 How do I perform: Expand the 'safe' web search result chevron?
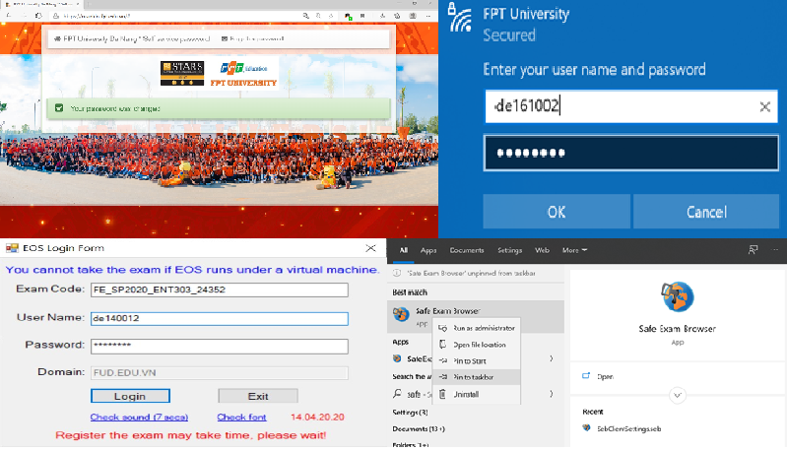pos(552,394)
